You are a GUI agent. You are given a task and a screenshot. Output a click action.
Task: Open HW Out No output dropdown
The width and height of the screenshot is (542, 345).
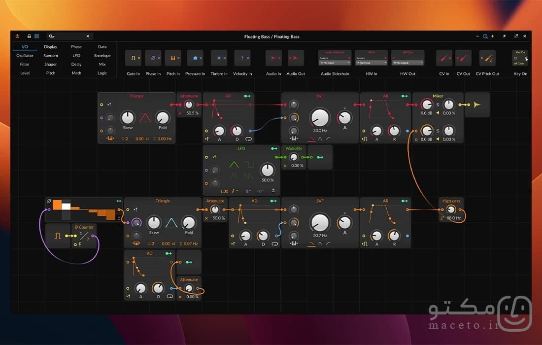tap(407, 63)
